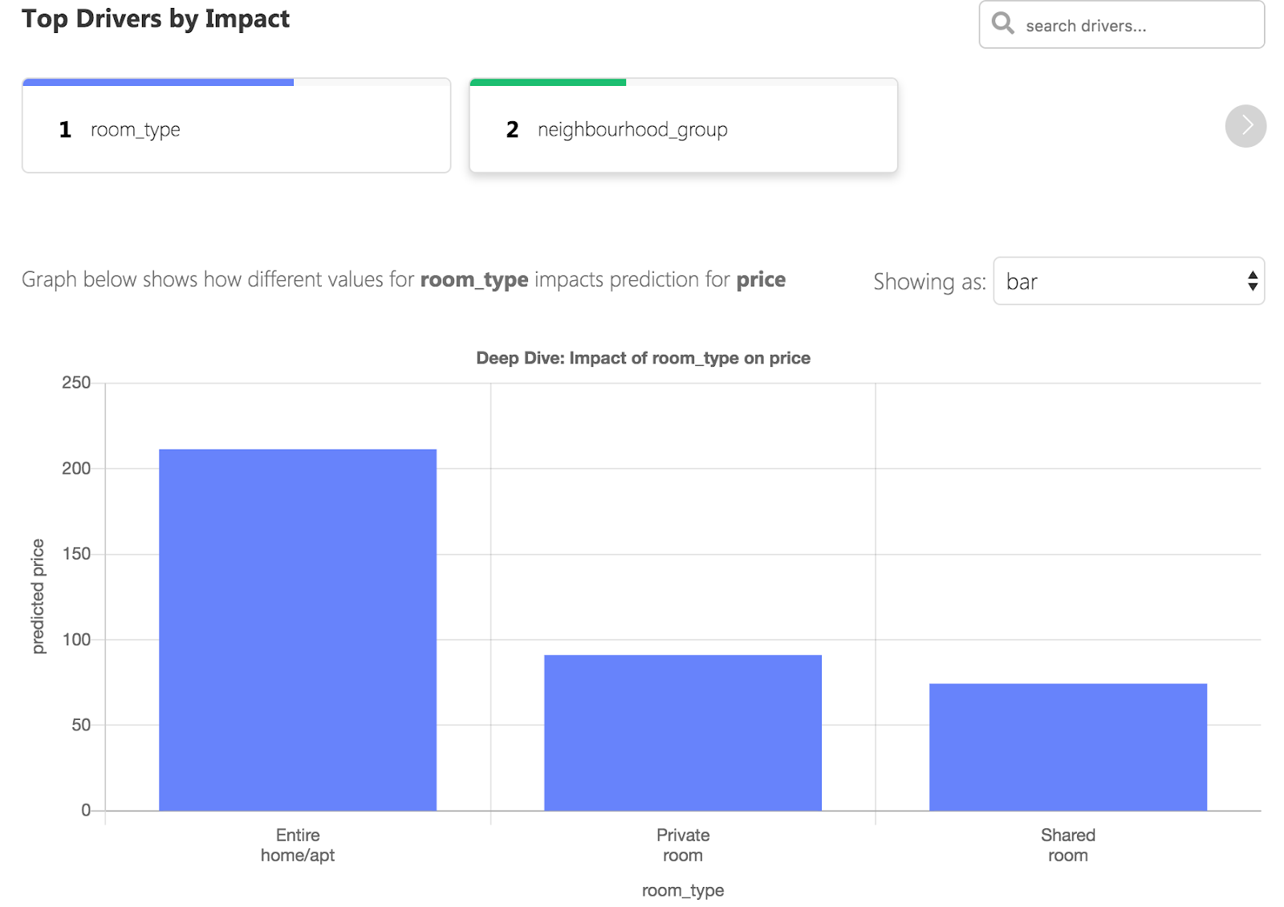Click the "predicted price" y-axis title
Viewport: 1284px width, 907px height.
tap(38, 596)
